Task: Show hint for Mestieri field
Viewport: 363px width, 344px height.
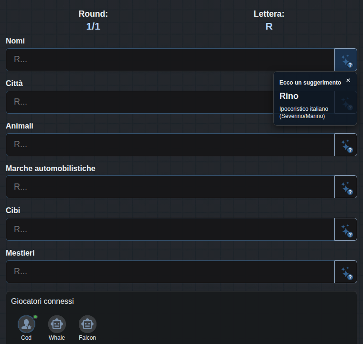Action: click(x=346, y=272)
